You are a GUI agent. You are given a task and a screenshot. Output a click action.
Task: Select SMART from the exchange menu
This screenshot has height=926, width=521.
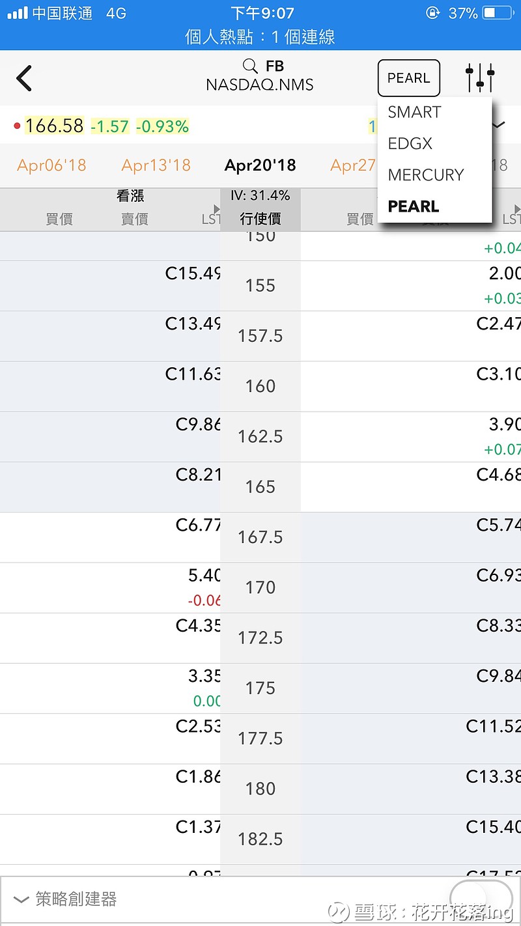click(x=413, y=112)
